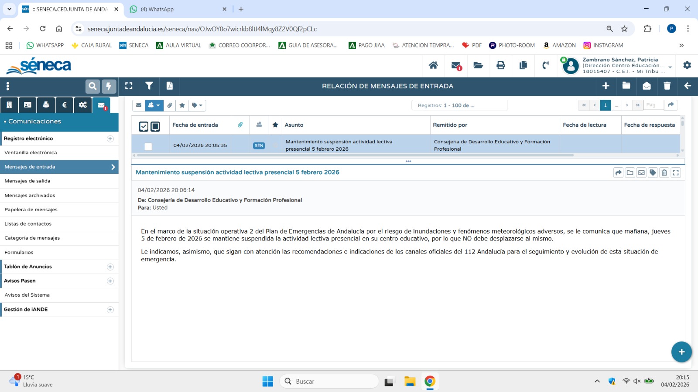
Task: Tick the checkbox of the 04/02/2026 message
Action: pos(148,147)
